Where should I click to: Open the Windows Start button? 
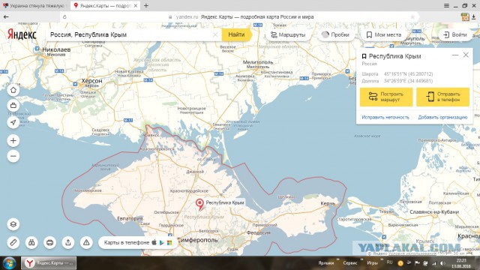pyautogui.click(x=9, y=263)
